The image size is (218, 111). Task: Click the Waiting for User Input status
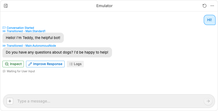pyautogui.click(x=19, y=71)
